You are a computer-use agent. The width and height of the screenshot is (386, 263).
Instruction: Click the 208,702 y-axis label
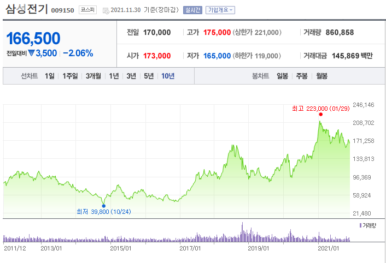pyautogui.click(x=364, y=123)
